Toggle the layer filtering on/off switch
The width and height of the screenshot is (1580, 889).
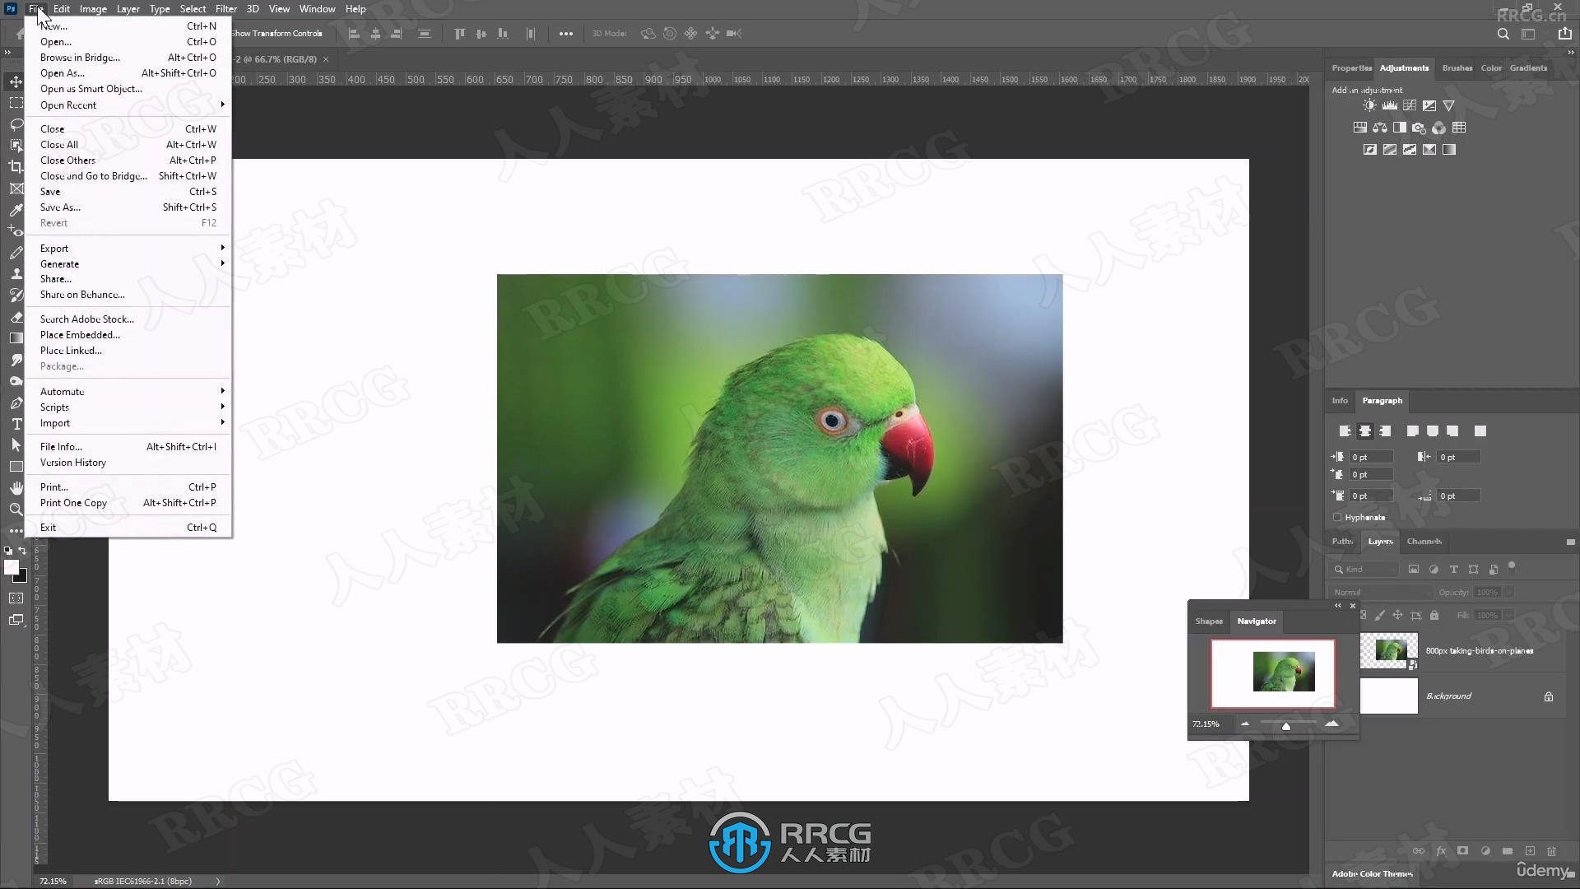[1512, 567]
